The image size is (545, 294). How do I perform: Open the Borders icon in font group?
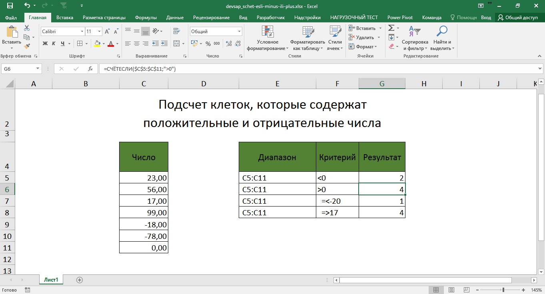[x=80, y=44]
